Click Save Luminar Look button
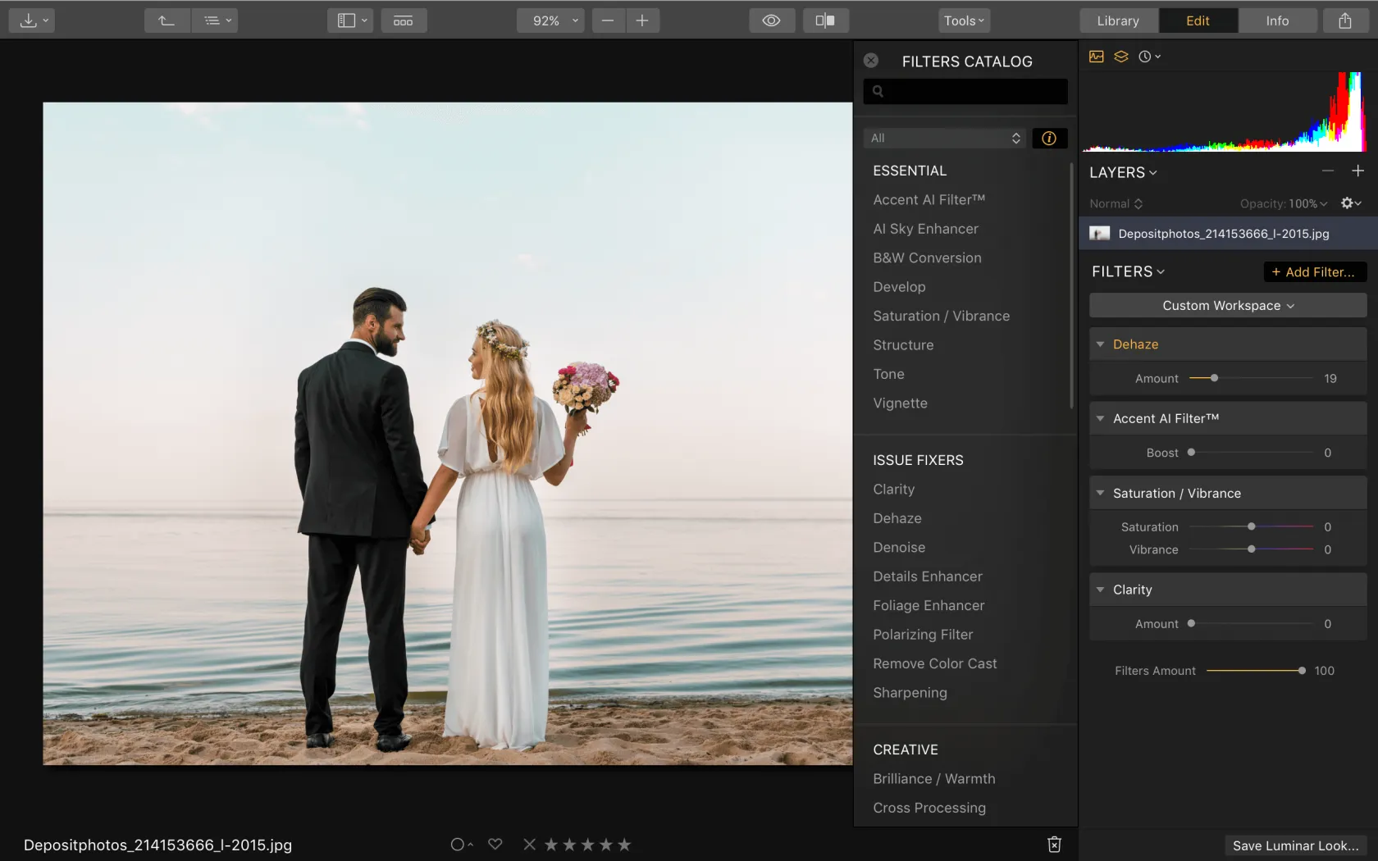 point(1295,845)
